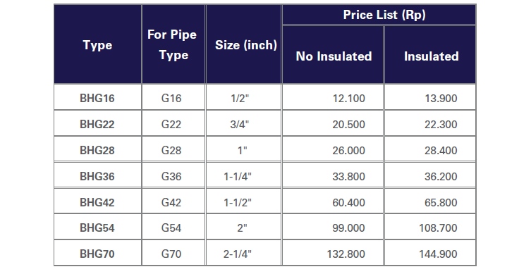Image resolution: width=531 pixels, height=274 pixels.
Task: Click the Type column header
Action: pos(97,44)
